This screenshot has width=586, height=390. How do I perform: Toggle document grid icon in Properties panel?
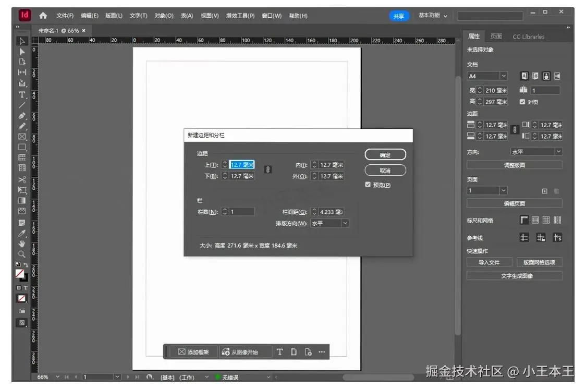[546, 220]
